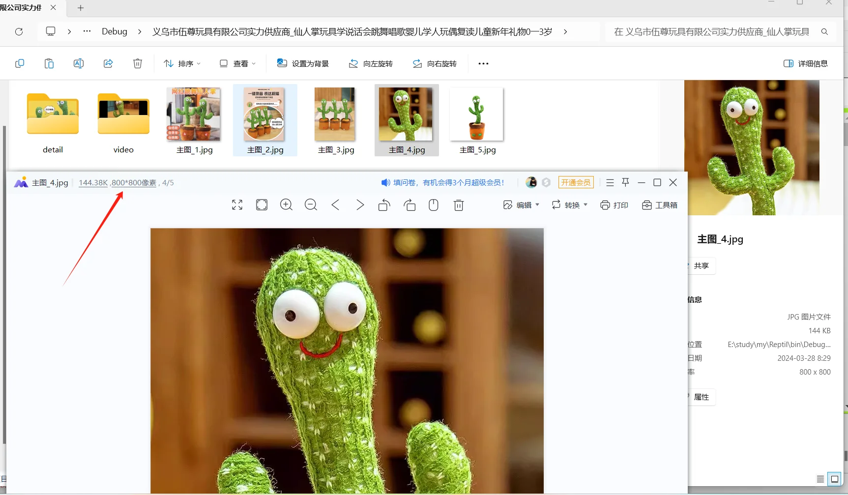The width and height of the screenshot is (848, 495).
Task: Go to the previous image in viewer
Action: tap(335, 205)
